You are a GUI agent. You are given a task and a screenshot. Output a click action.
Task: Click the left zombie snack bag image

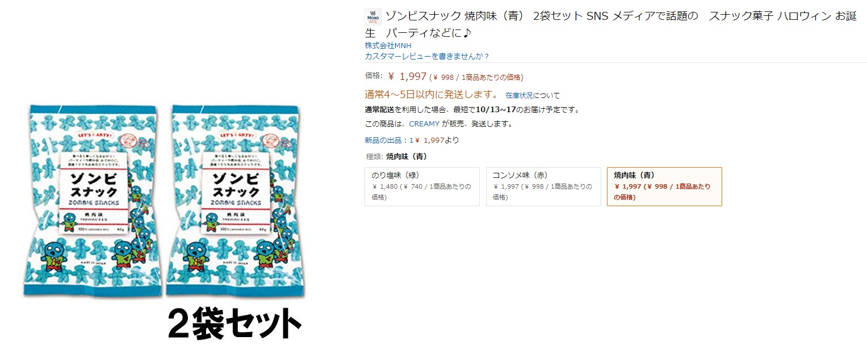click(x=93, y=201)
